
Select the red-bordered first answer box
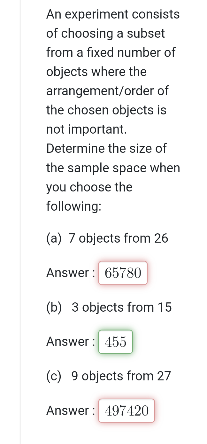click(123, 273)
